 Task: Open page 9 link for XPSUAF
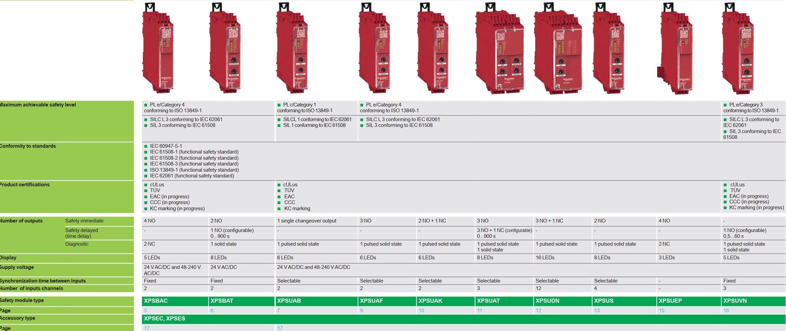pos(361,311)
